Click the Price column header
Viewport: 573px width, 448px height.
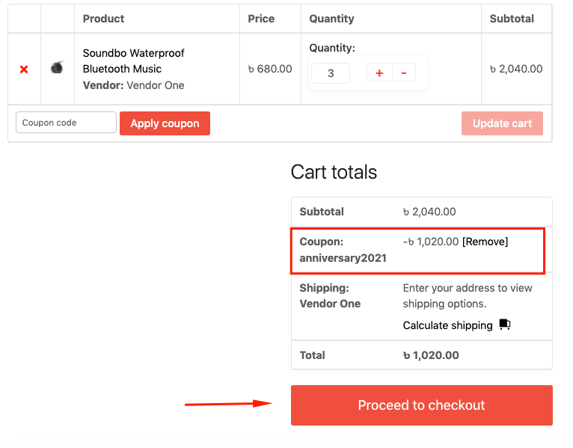[261, 19]
